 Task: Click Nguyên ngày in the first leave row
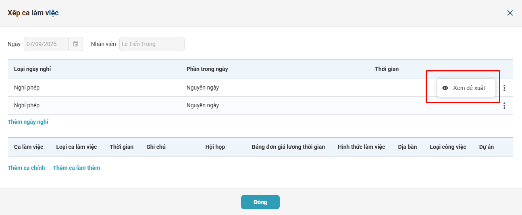click(203, 88)
